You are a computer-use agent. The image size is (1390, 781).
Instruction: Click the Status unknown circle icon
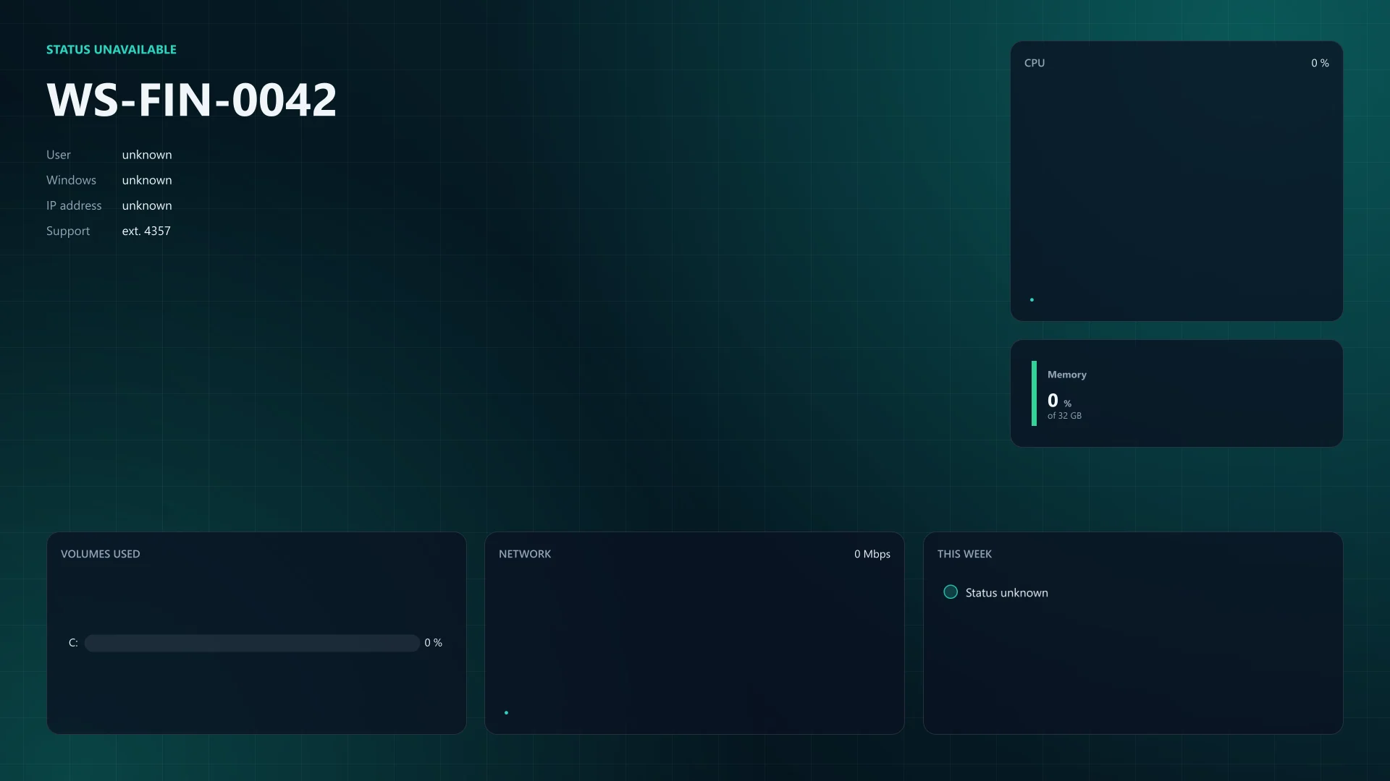[951, 592]
